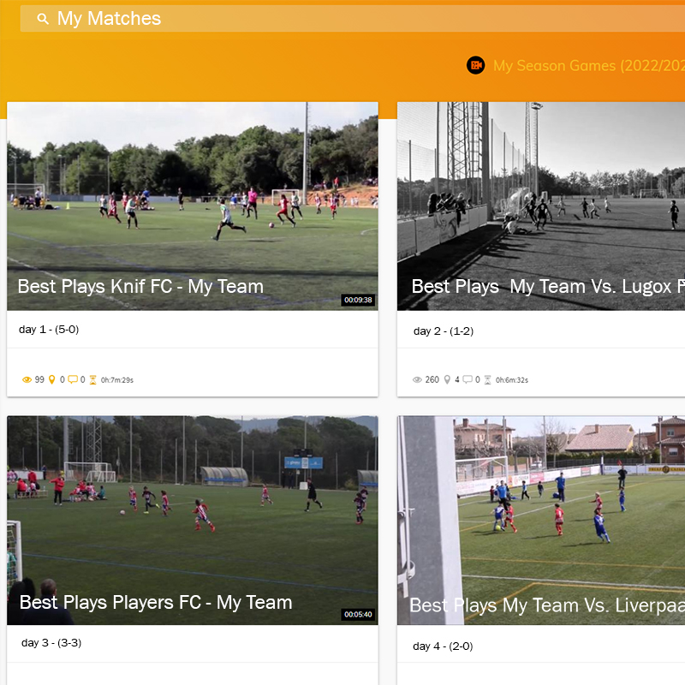Click the search magnifier icon

click(x=43, y=19)
